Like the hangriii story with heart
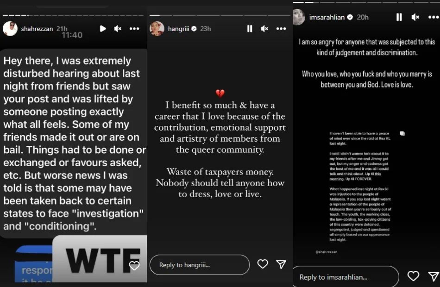Screen dimensions: 440x287 point(263,264)
